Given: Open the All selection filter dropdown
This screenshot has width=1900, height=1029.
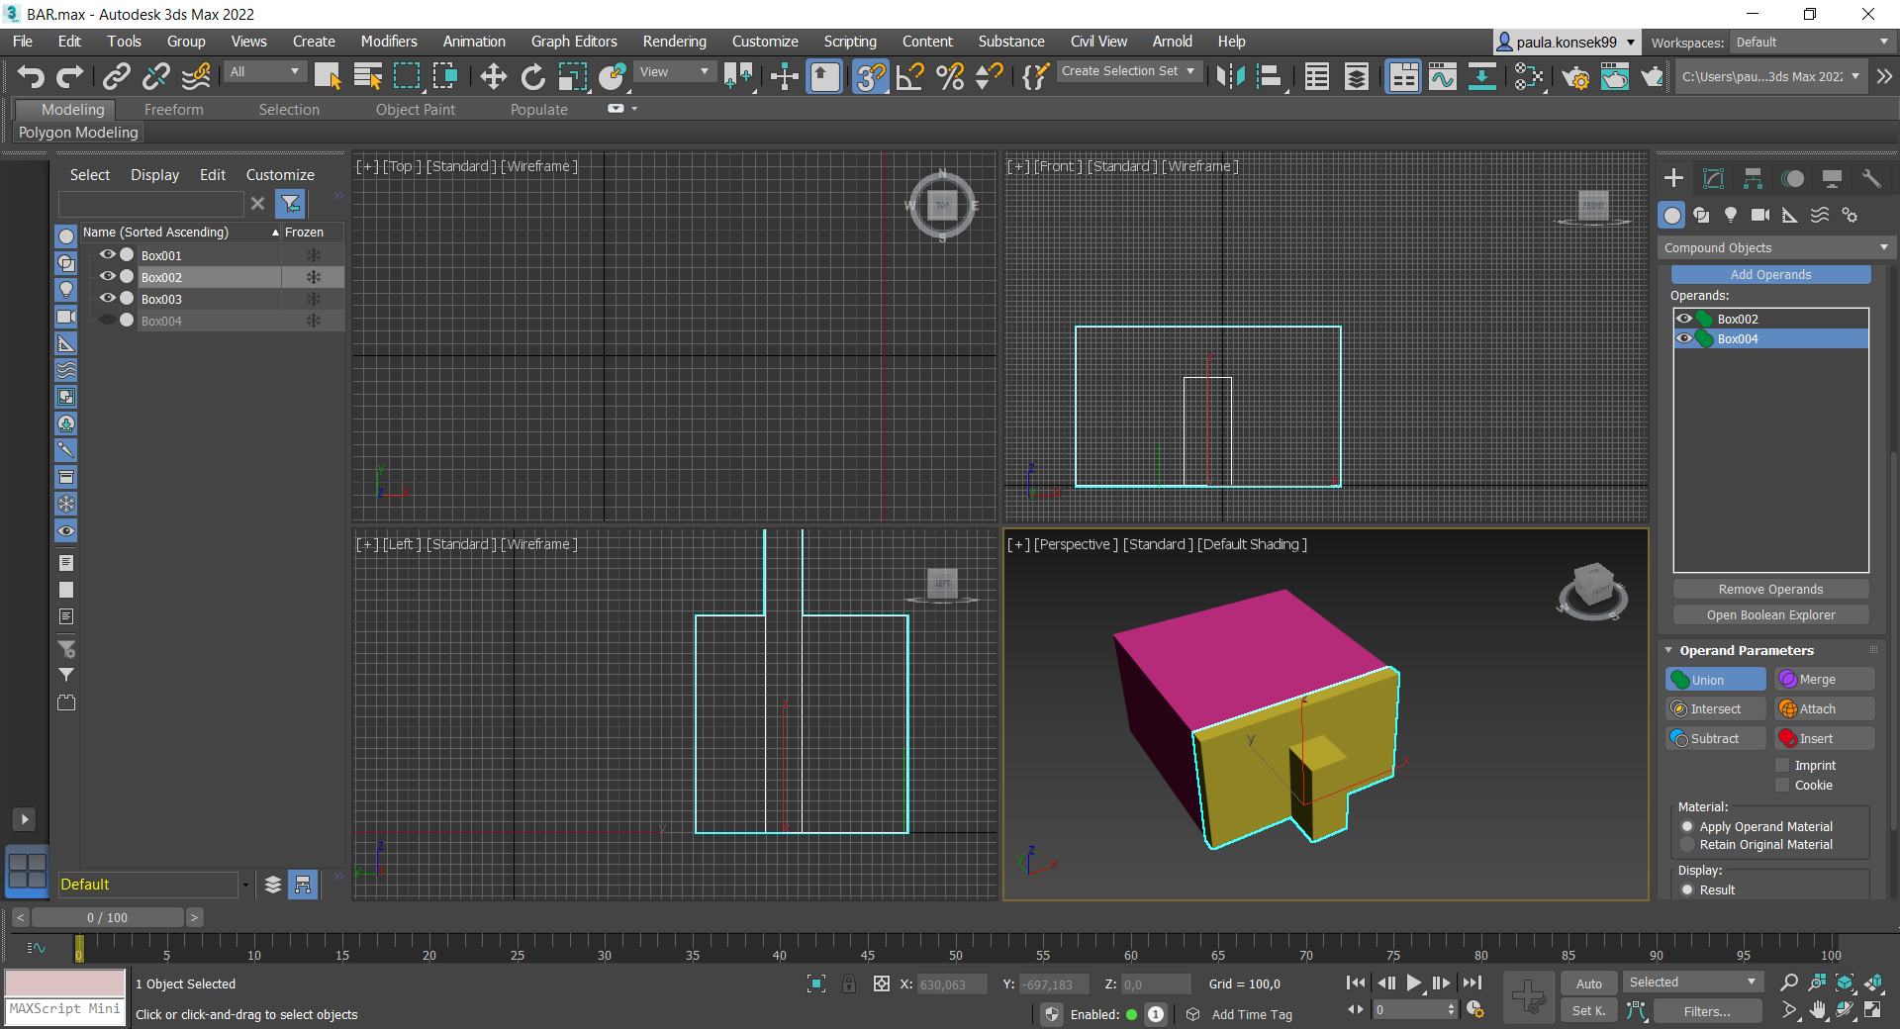Looking at the screenshot, I should click(264, 72).
